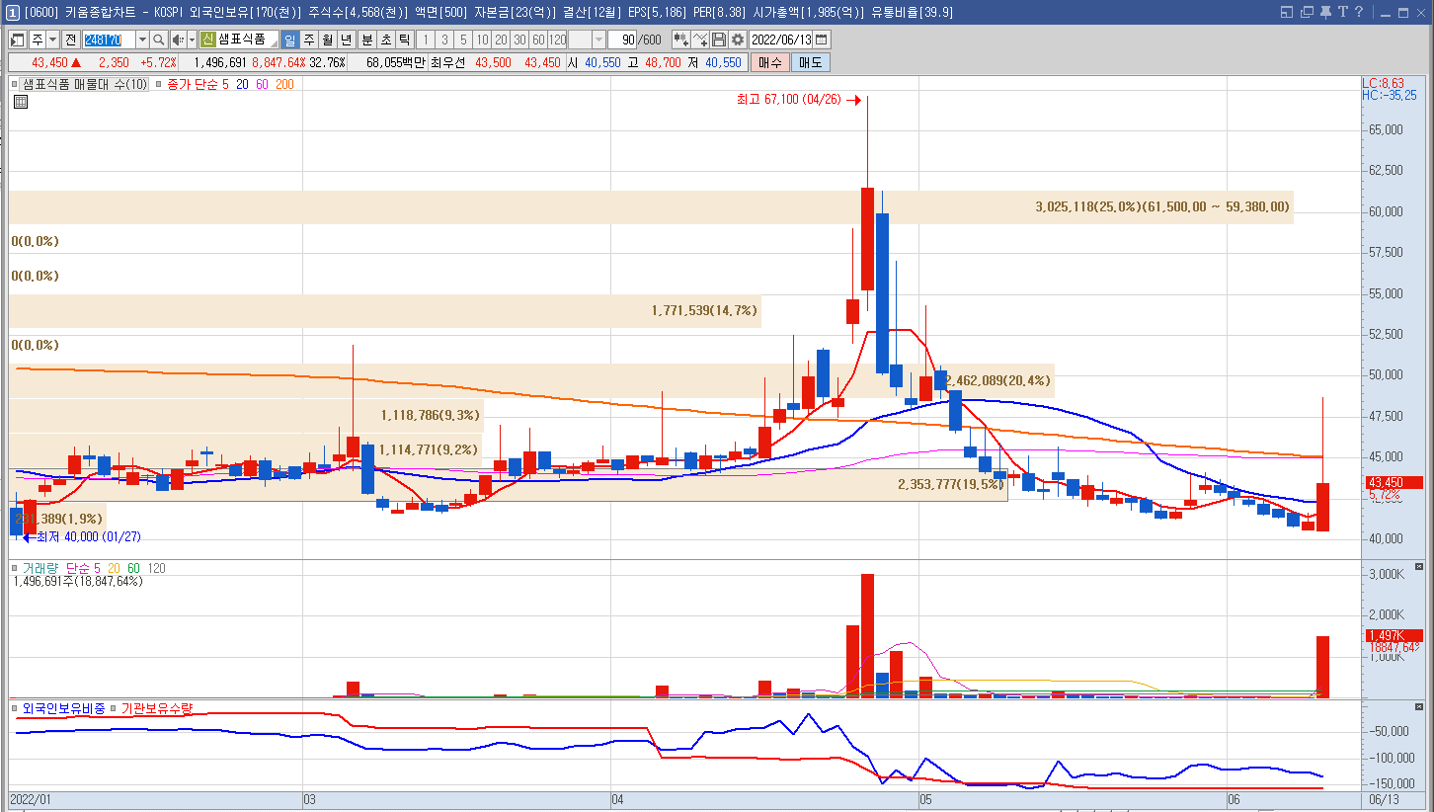Open the stock code history dropdown
Screen dimensions: 1434x812
tap(142, 40)
